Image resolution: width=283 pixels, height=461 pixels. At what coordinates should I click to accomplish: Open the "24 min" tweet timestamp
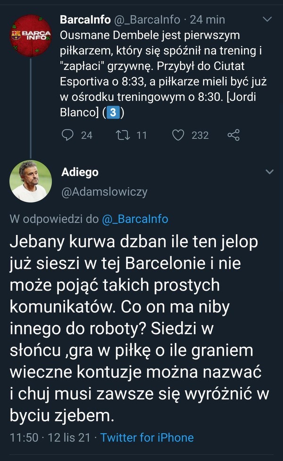(x=207, y=19)
